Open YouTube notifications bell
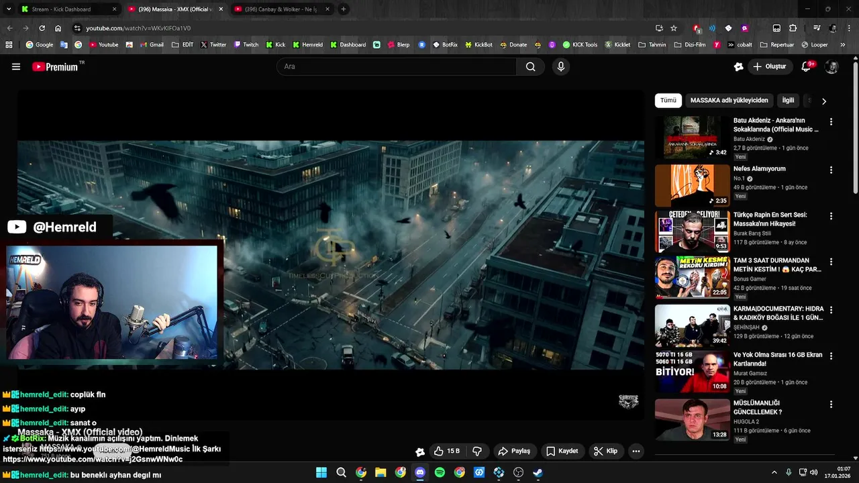 pyautogui.click(x=807, y=66)
